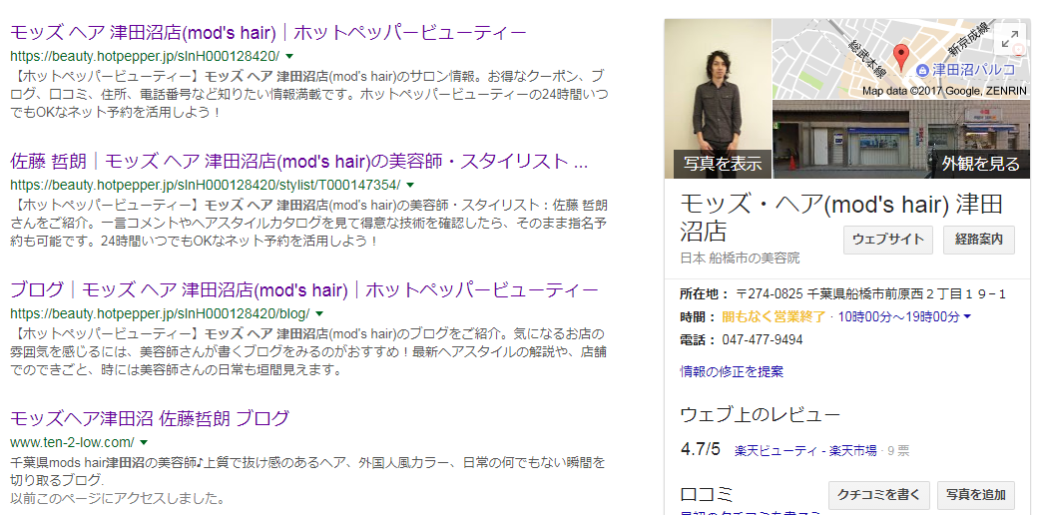Click the 写真を表示 photo thumbnail
1039x515 pixels.
point(719,98)
